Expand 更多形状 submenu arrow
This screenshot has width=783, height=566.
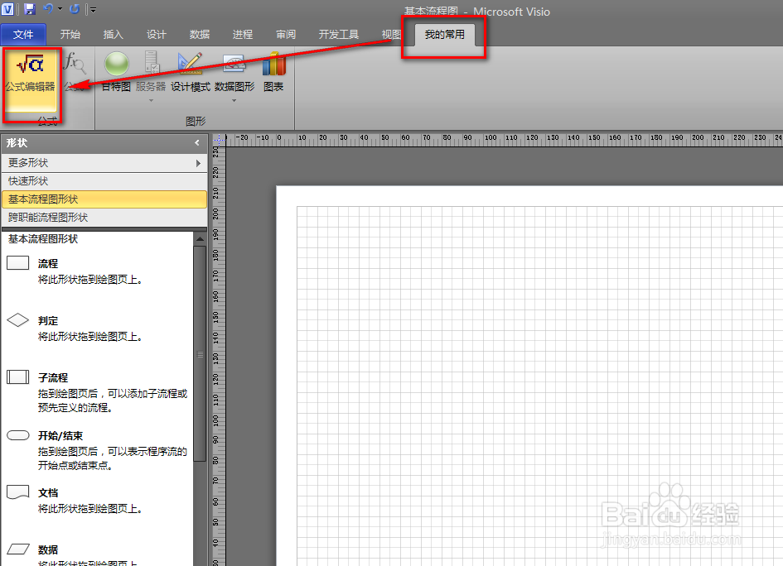(198, 163)
